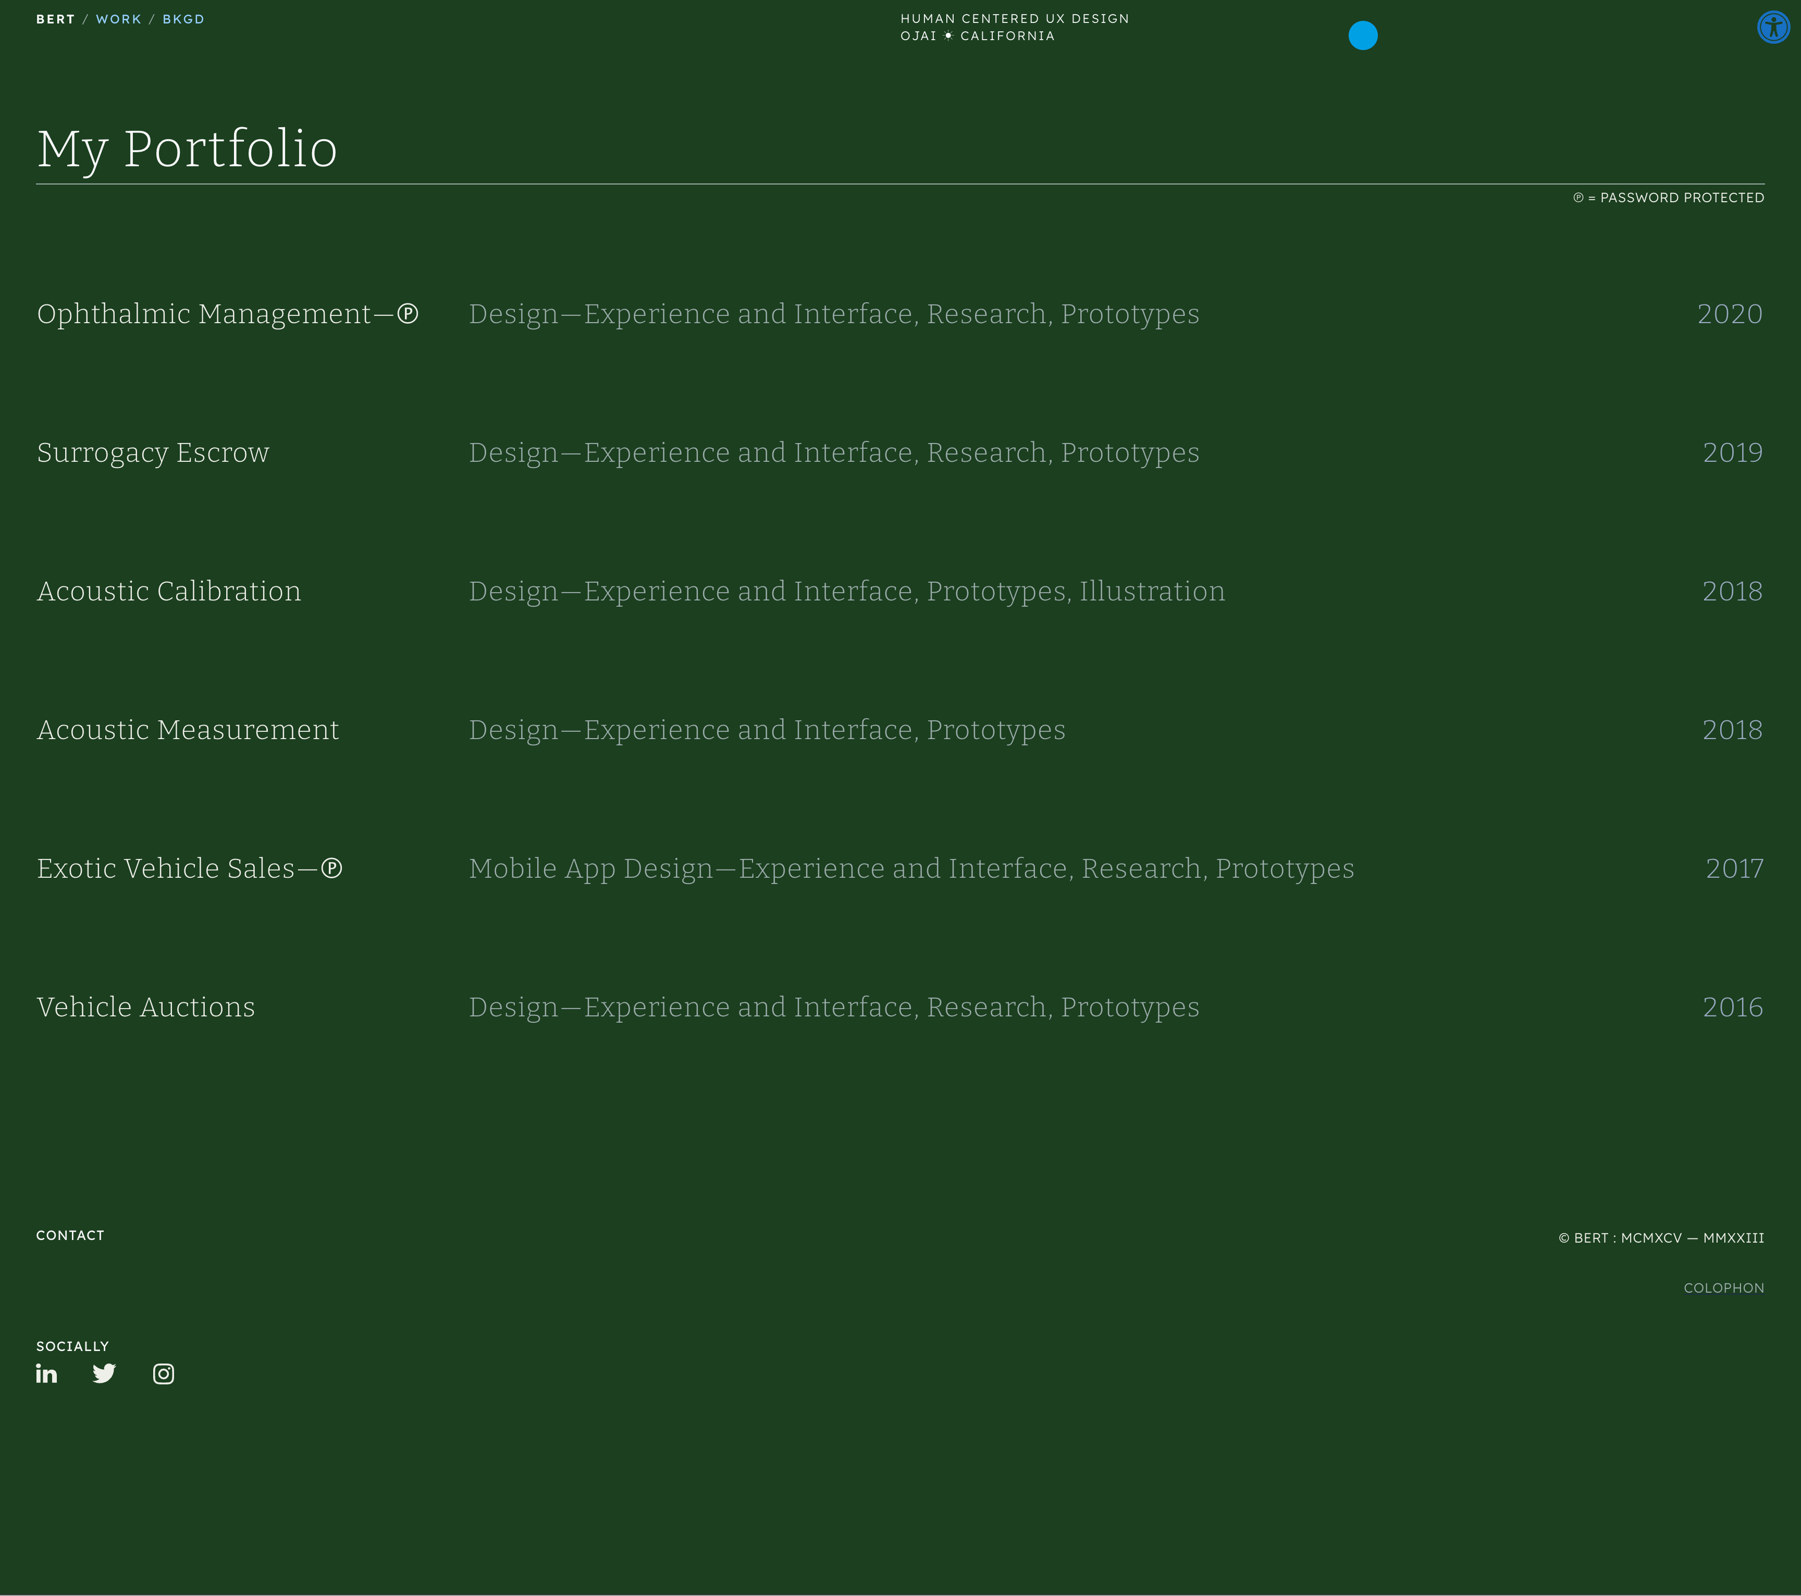Click the 2017 year text
Screen dimensions: 1801x1596
coord(1734,868)
